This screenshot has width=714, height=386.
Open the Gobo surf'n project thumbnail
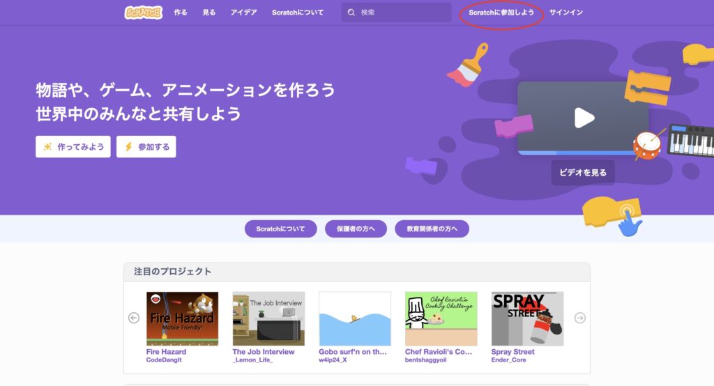coord(355,318)
